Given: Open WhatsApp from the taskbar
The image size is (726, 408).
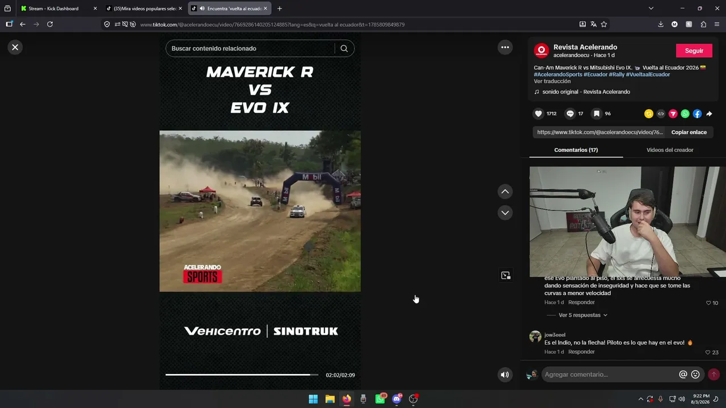Looking at the screenshot, I should pyautogui.click(x=380, y=399).
